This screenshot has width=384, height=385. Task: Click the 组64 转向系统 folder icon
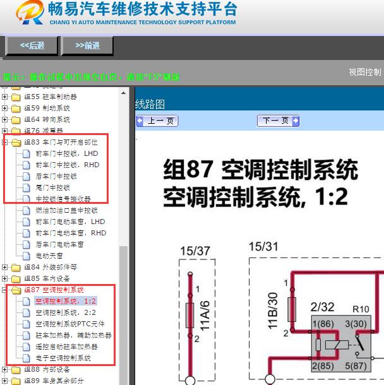click(16, 120)
